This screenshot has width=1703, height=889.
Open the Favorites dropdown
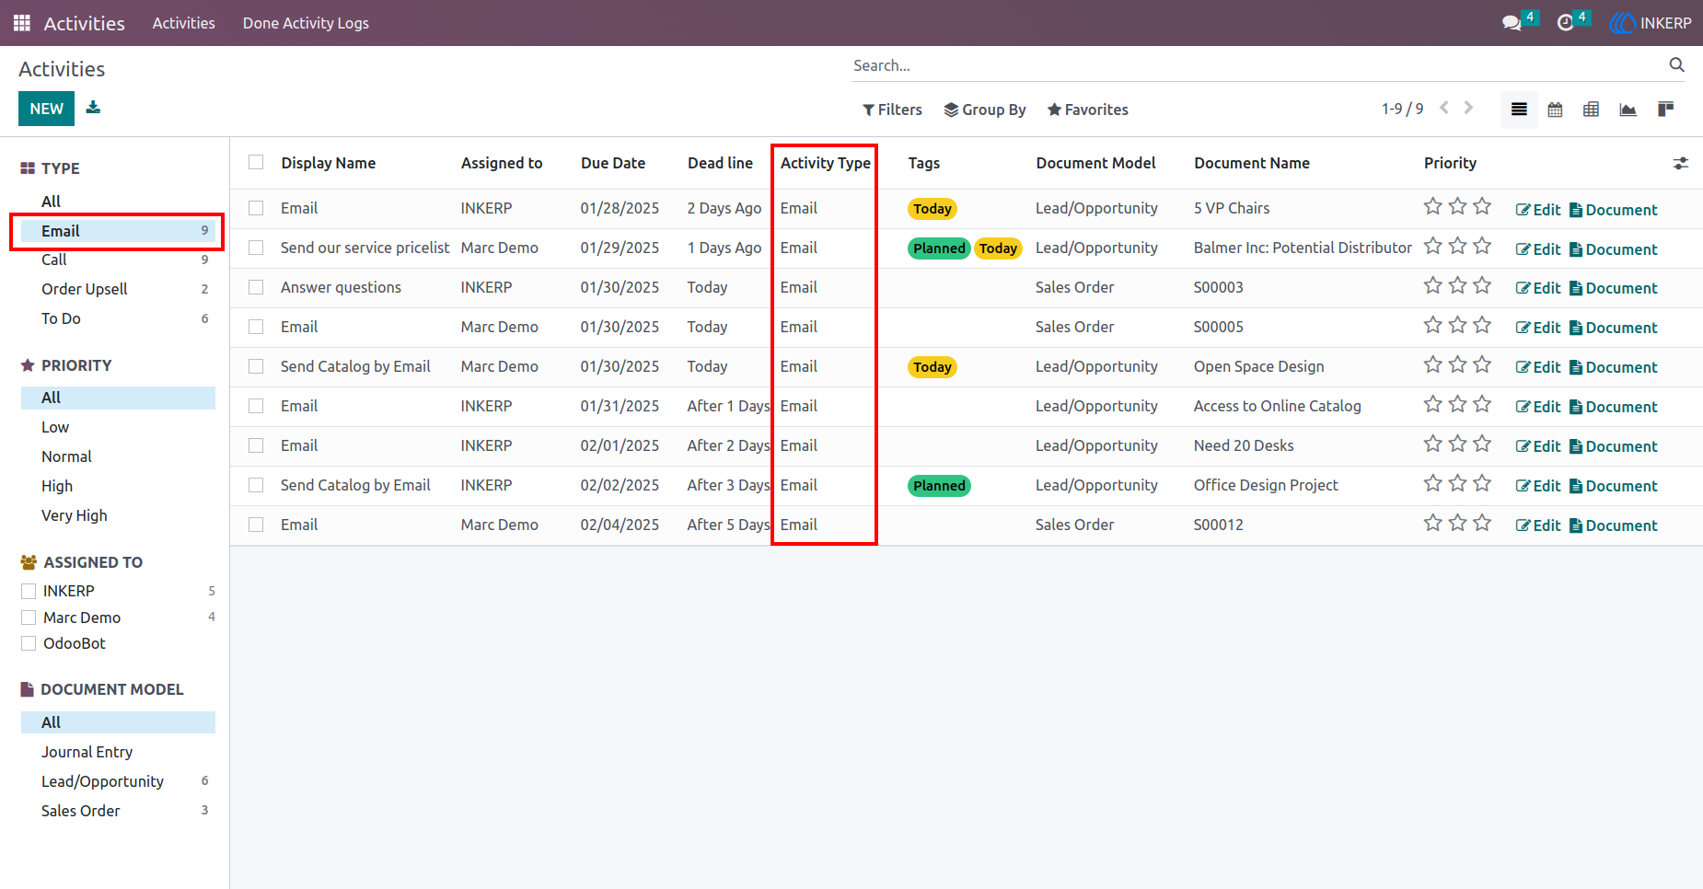pos(1087,110)
